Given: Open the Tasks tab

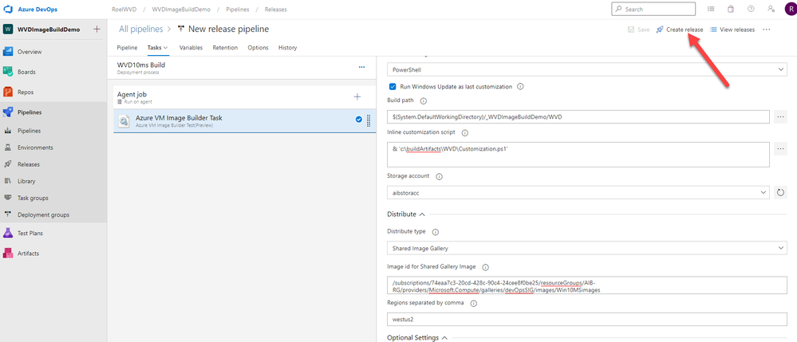Looking at the screenshot, I should pyautogui.click(x=158, y=48).
